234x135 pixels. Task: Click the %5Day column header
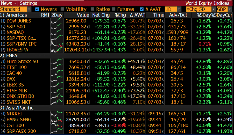204,15
